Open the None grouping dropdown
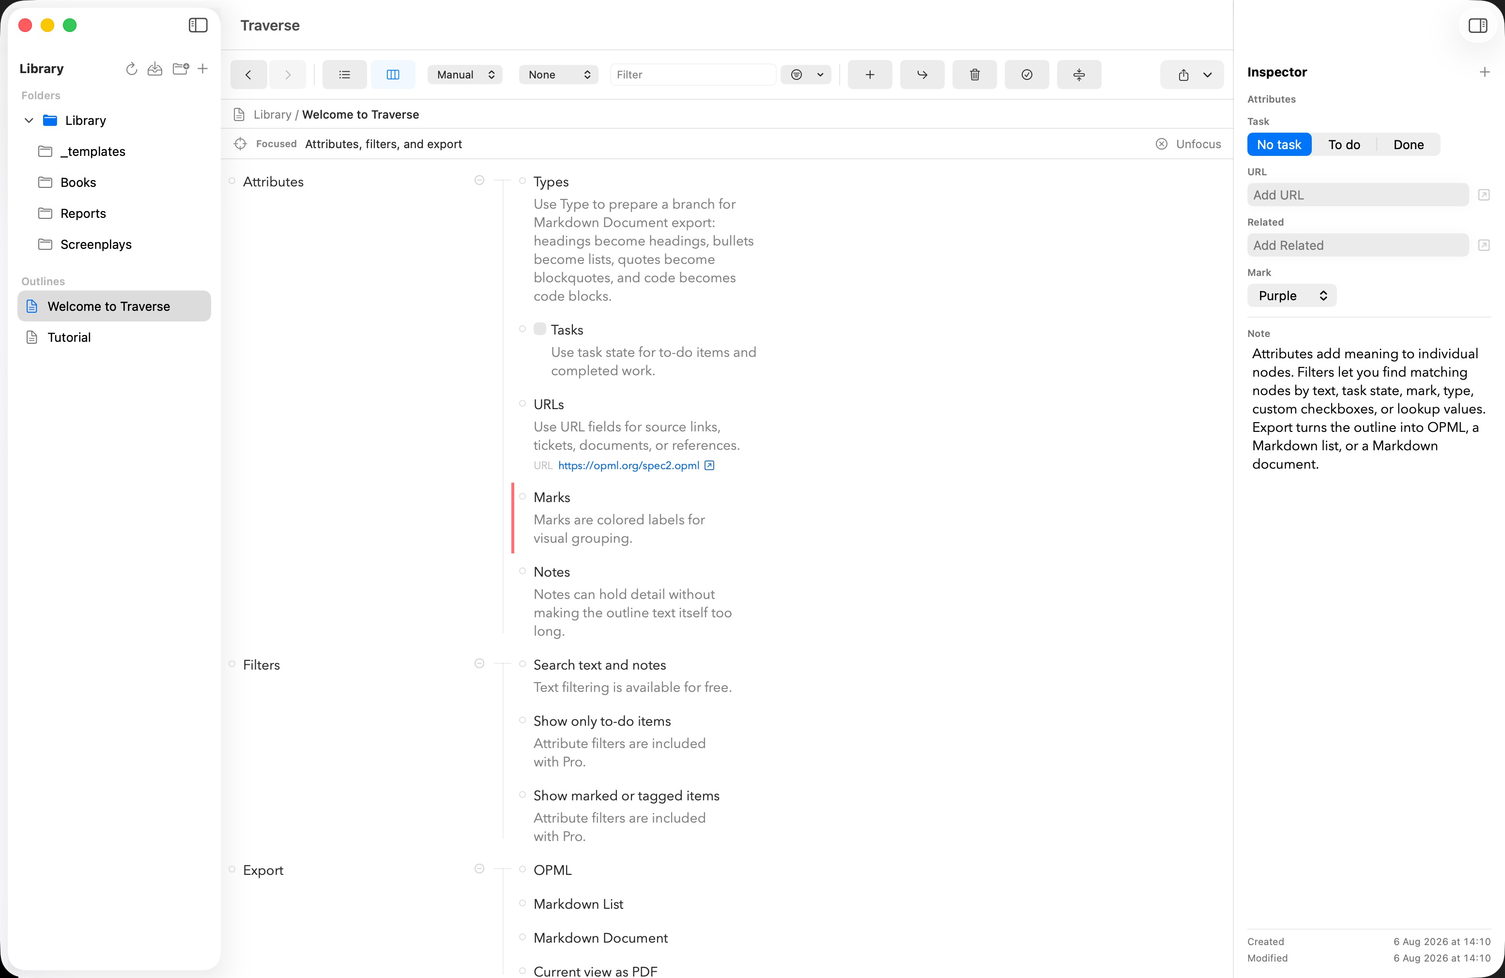Viewport: 1505px width, 978px height. pyautogui.click(x=558, y=75)
